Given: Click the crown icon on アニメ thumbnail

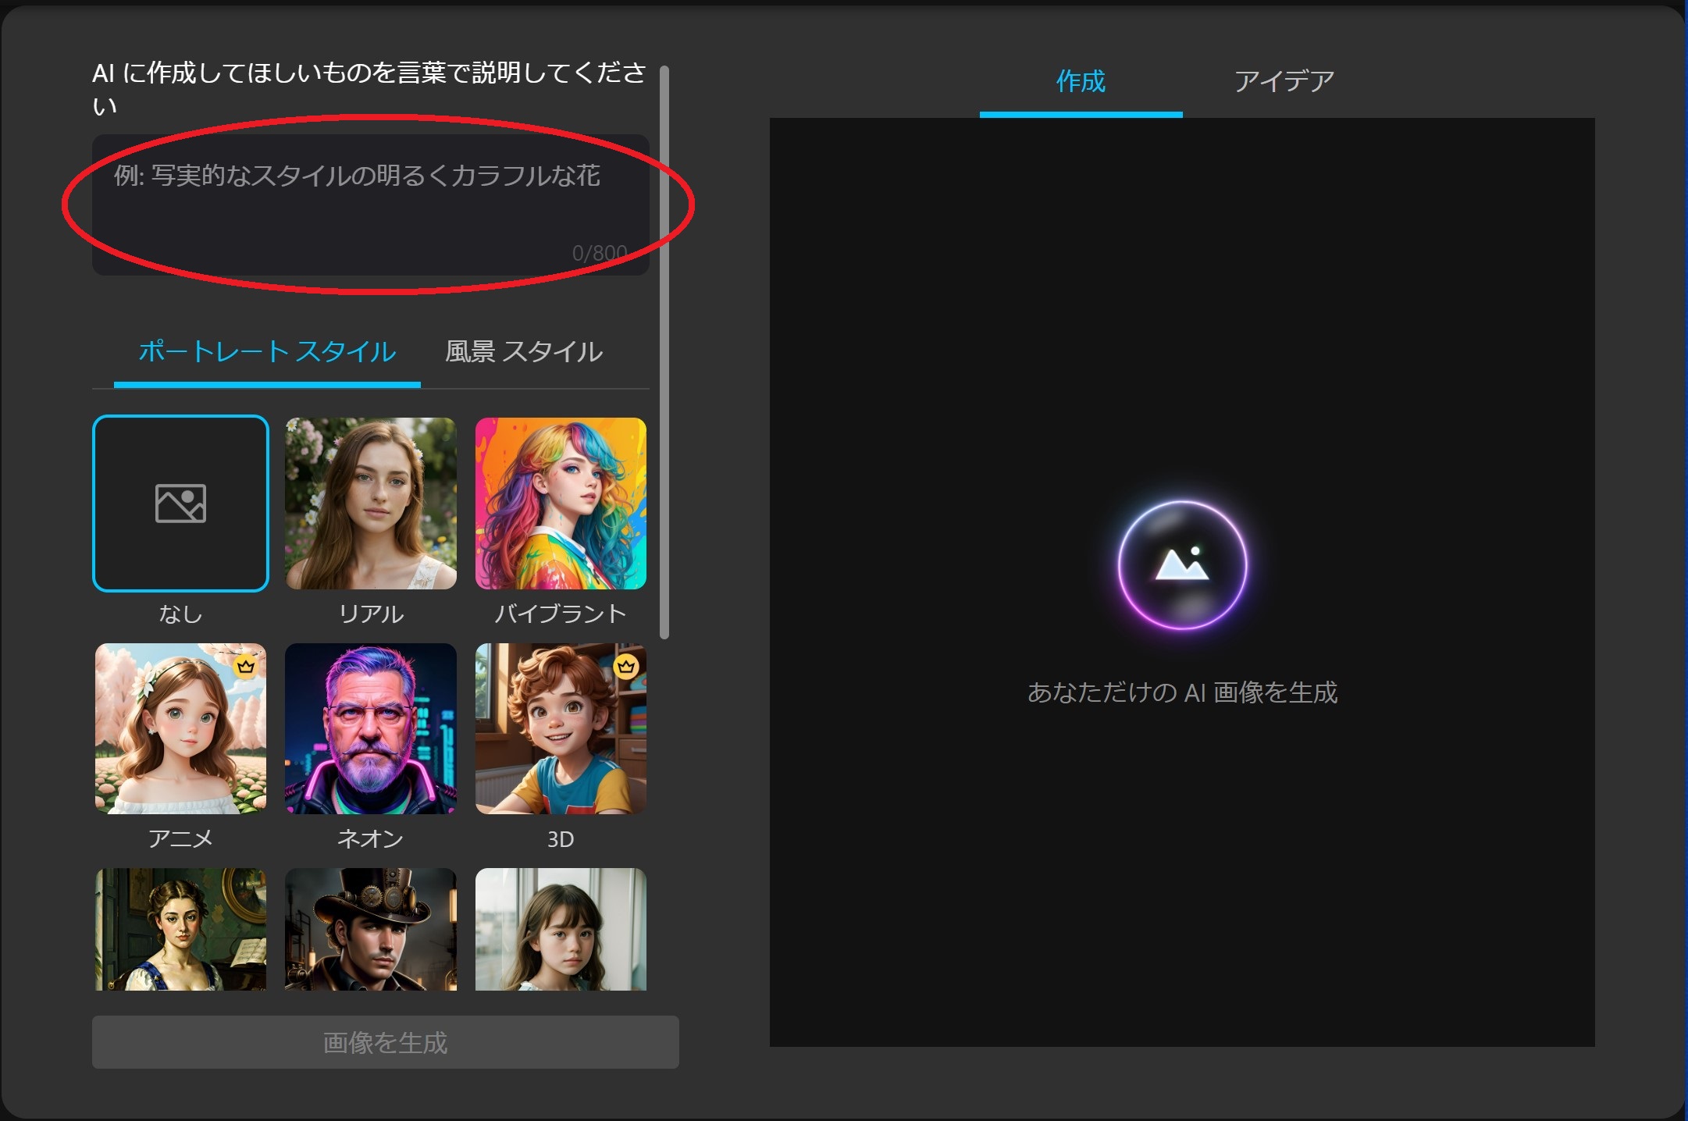Looking at the screenshot, I should 246,666.
